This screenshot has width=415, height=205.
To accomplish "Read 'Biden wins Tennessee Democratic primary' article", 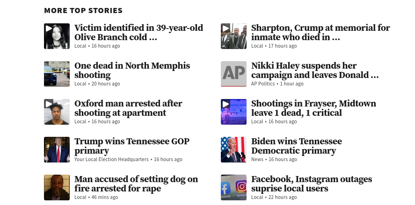I will (297, 146).
